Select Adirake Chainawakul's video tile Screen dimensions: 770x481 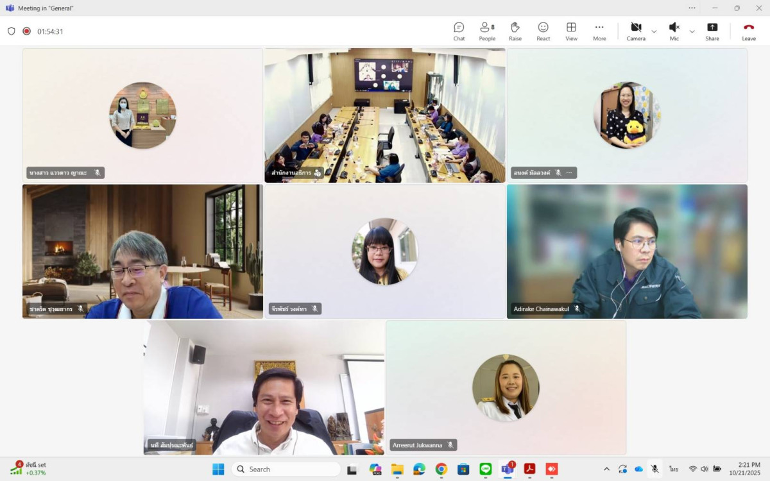click(627, 251)
